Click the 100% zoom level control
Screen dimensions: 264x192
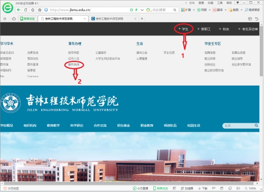click(x=250, y=188)
